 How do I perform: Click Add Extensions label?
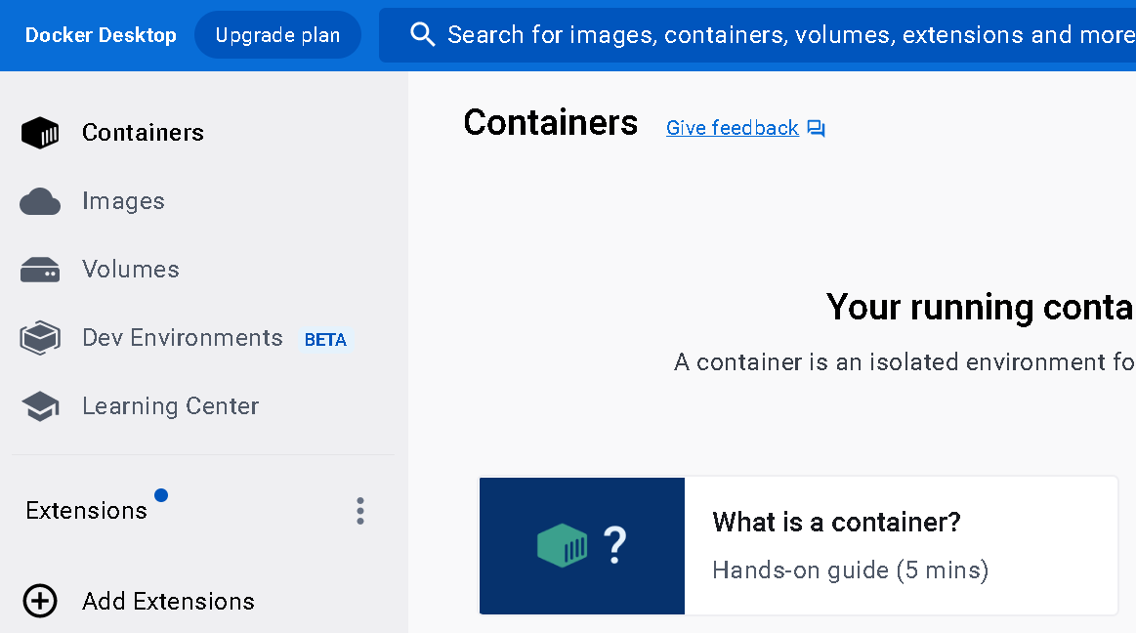[168, 601]
